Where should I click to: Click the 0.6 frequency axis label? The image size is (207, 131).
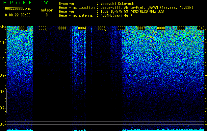[x=3, y=124]
